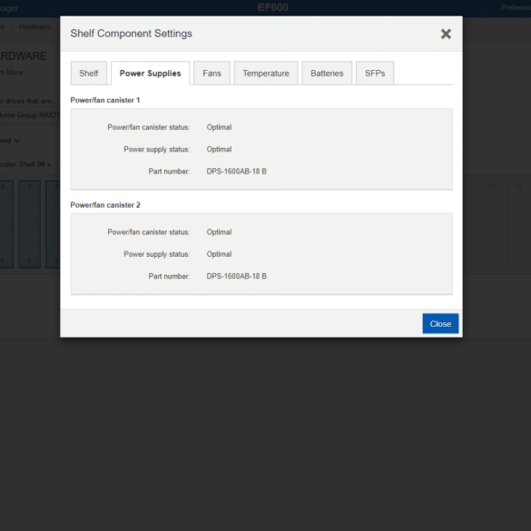Select drive bay 1 in background shelf
This screenshot has width=531, height=531.
[29, 224]
